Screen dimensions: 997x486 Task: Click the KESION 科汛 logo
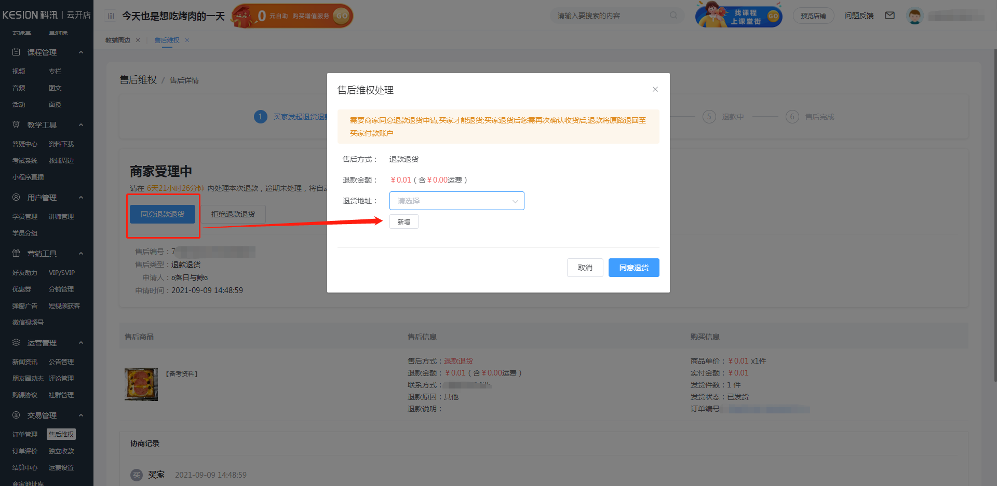tap(31, 15)
